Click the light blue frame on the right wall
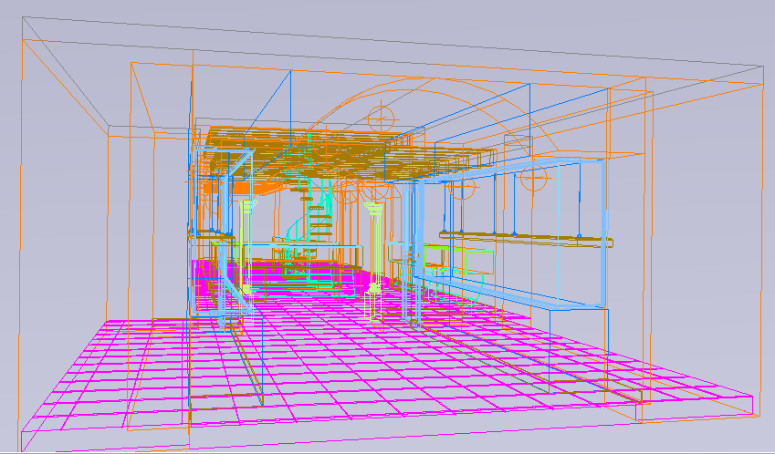Screen dimensions: 775x454 pos(511,294)
